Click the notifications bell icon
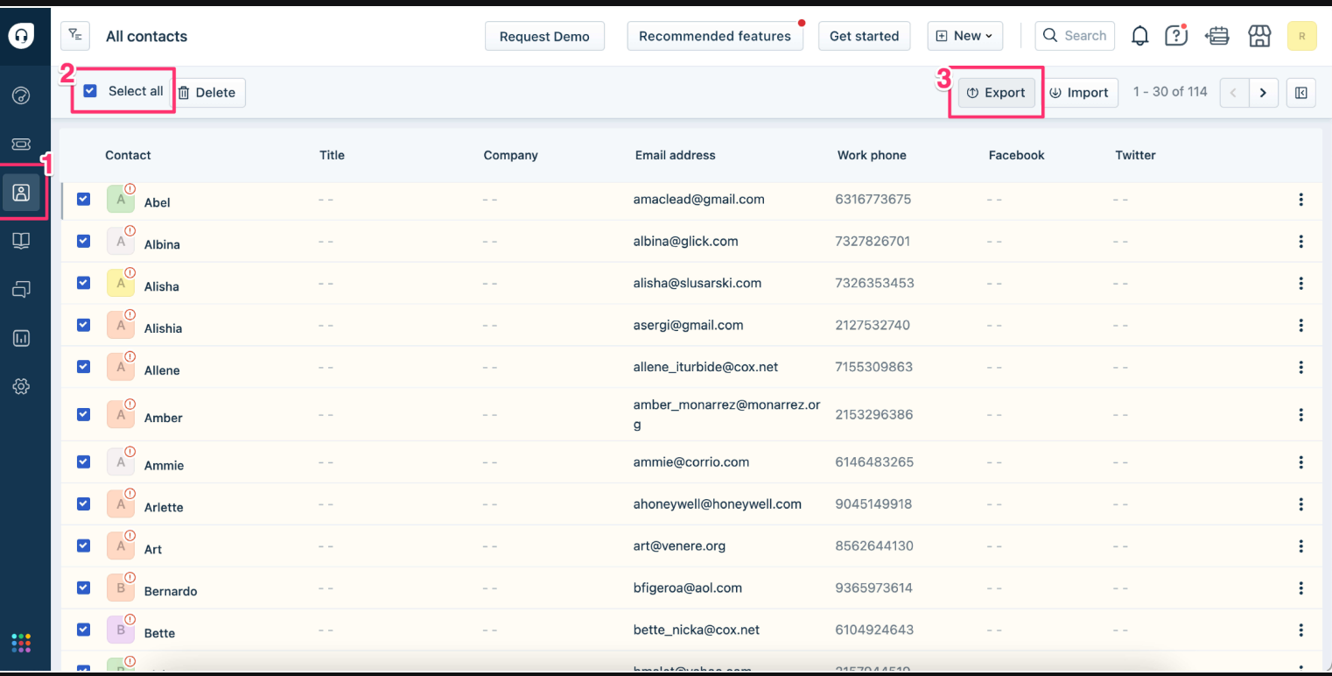 (x=1139, y=36)
